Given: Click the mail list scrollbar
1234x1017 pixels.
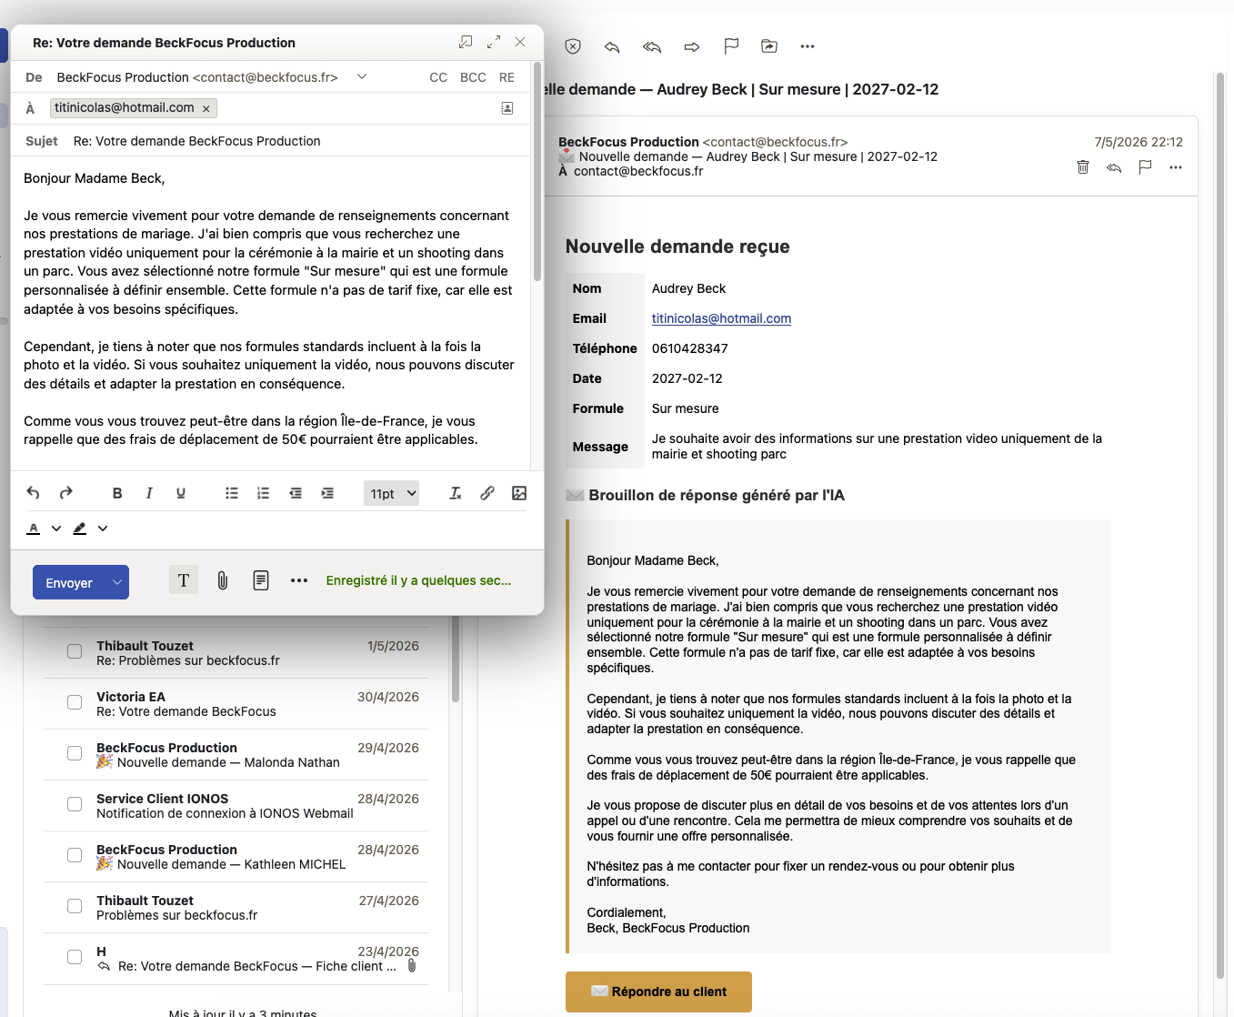Looking at the screenshot, I should [456, 659].
